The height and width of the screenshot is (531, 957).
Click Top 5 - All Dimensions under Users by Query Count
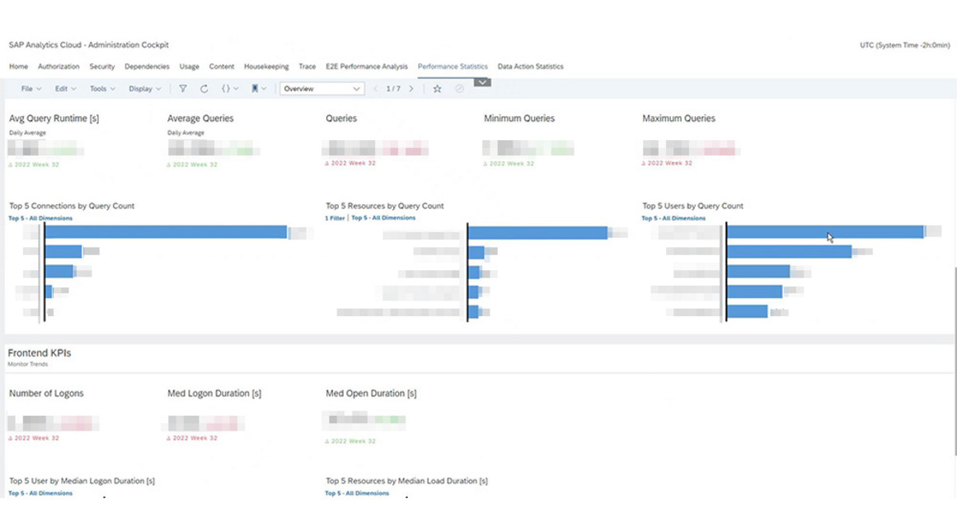click(x=673, y=218)
